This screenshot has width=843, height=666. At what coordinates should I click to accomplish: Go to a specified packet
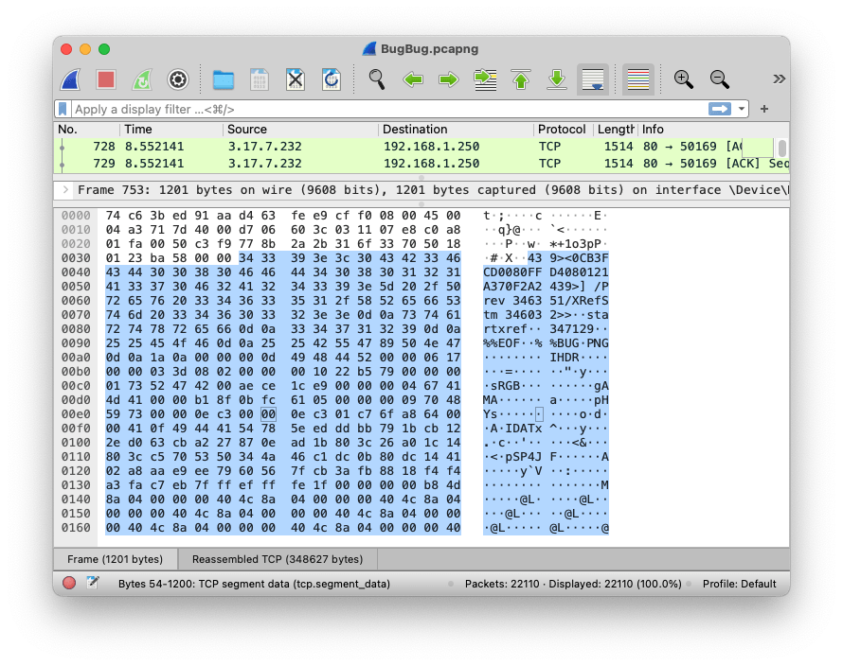point(485,80)
